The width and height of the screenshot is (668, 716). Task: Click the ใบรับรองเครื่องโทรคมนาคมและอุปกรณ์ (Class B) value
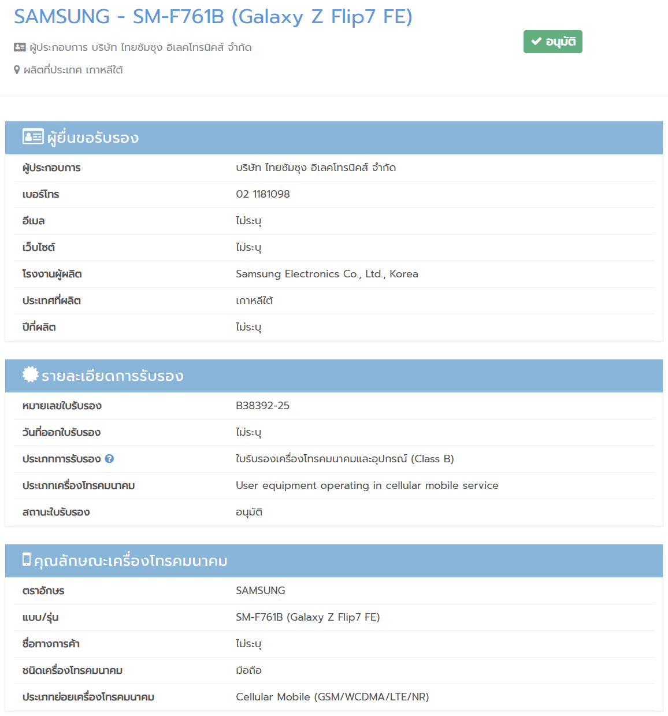344,459
